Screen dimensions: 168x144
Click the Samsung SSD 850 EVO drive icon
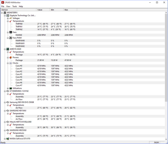8,102
